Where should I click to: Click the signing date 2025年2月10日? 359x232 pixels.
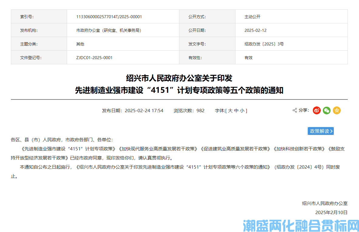tap(331, 213)
